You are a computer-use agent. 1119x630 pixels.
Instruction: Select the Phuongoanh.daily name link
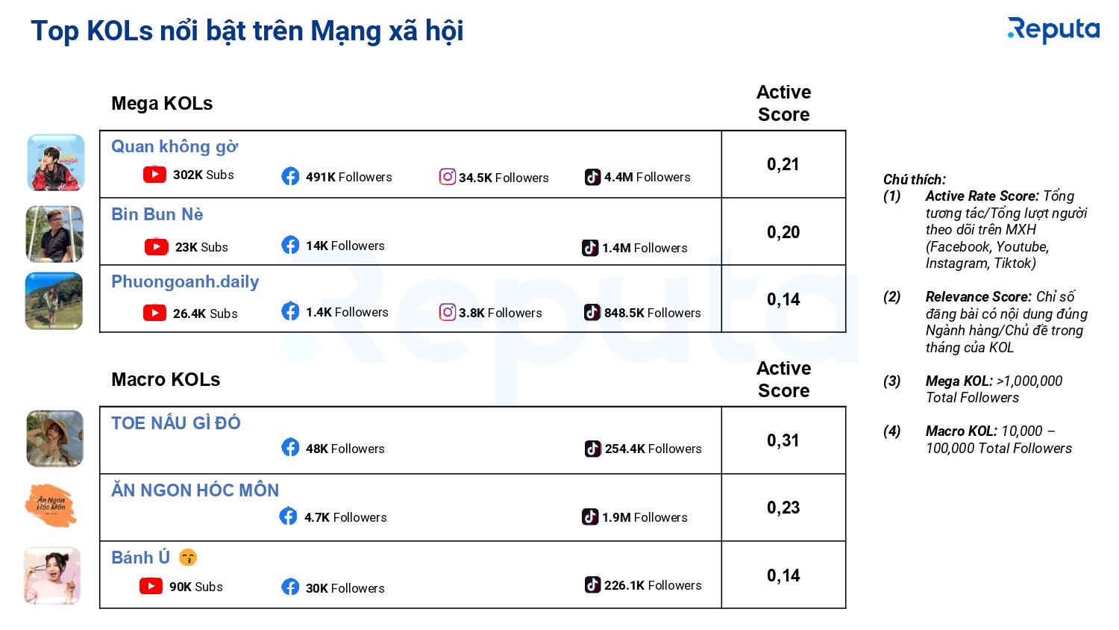185,281
